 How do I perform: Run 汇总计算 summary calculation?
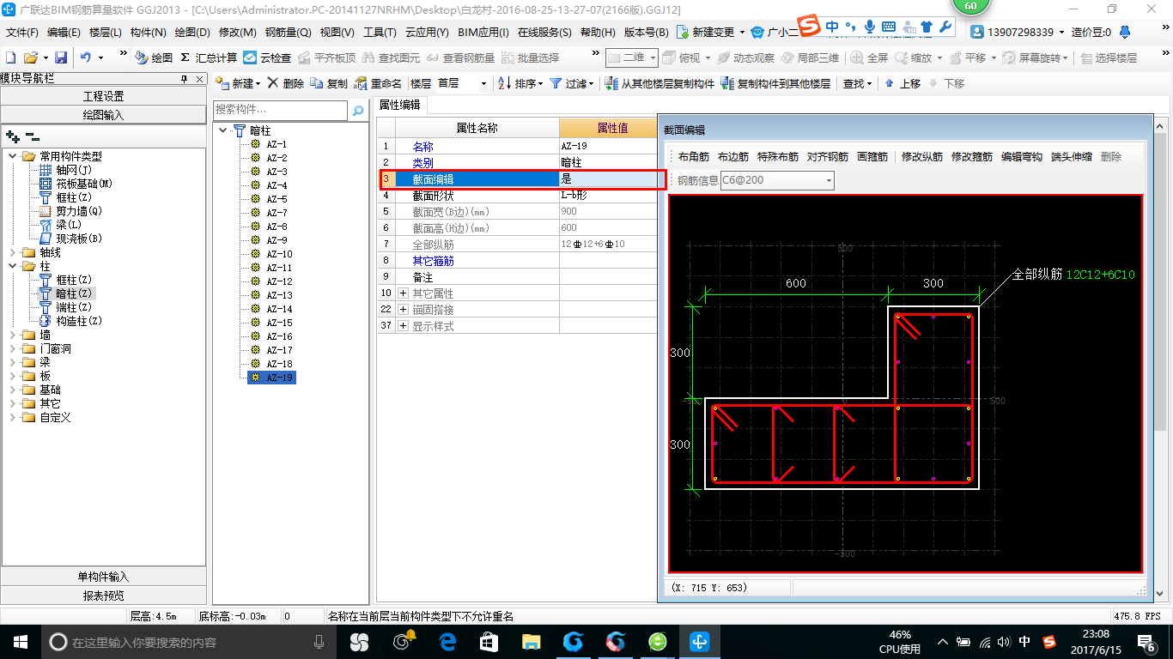[x=209, y=57]
